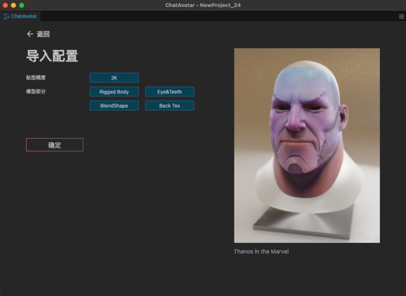Toggle the Eye&Teeth model part

coord(170,92)
